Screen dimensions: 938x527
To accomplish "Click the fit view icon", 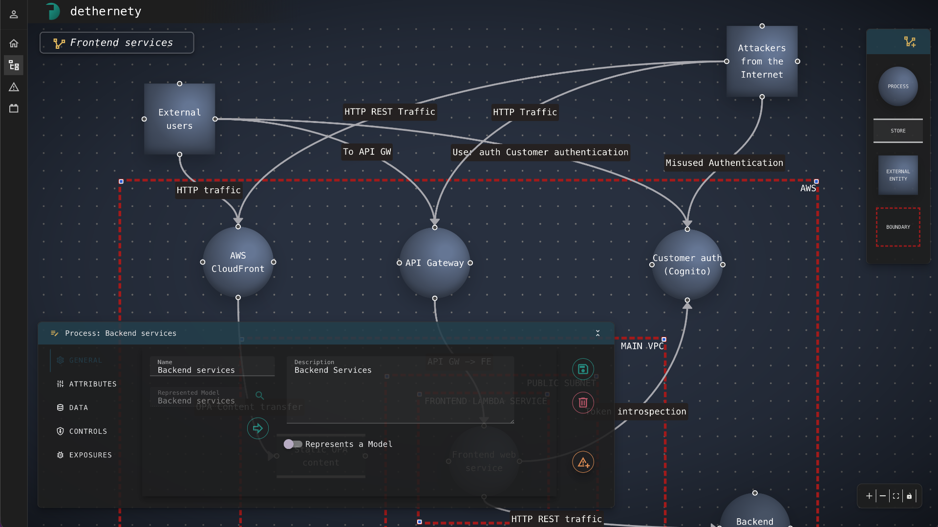I will coord(896,496).
